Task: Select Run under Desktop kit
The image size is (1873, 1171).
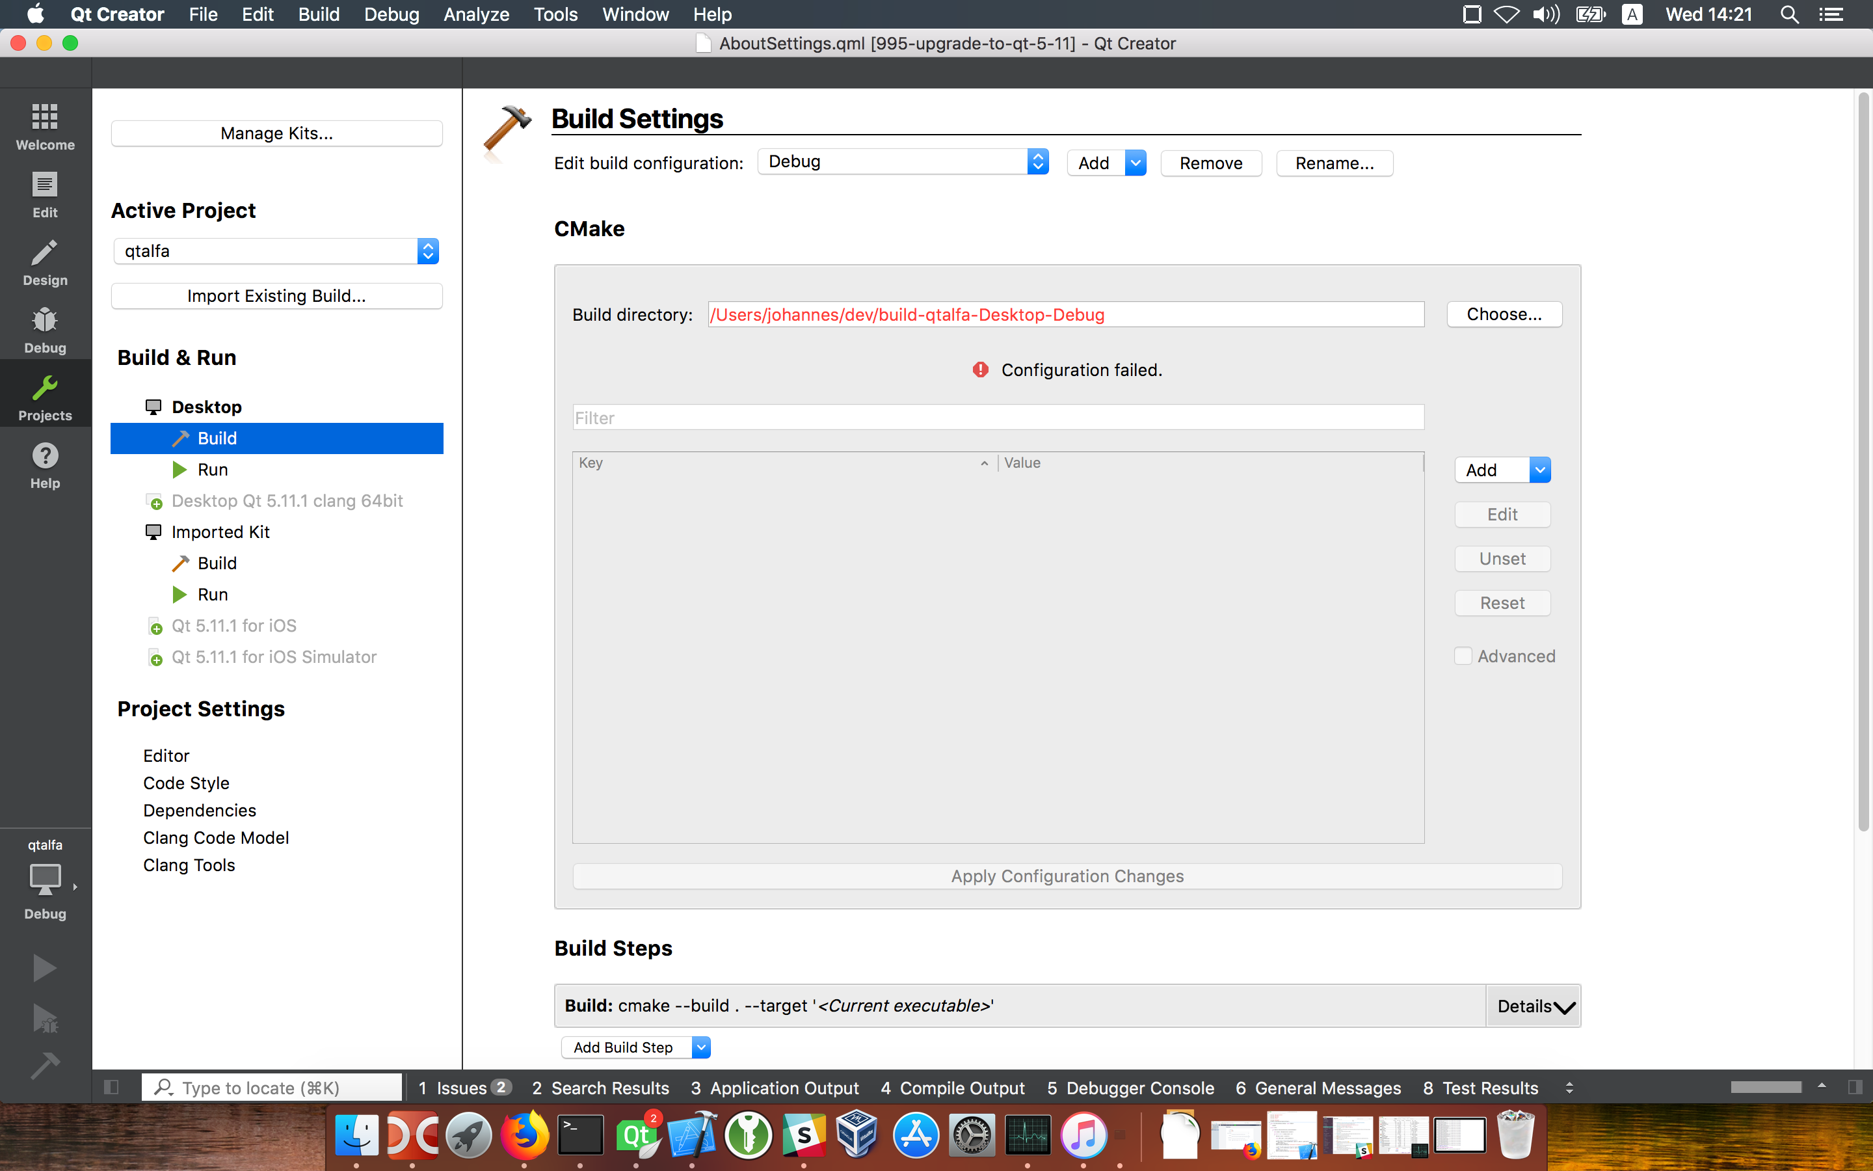Action: coord(212,469)
